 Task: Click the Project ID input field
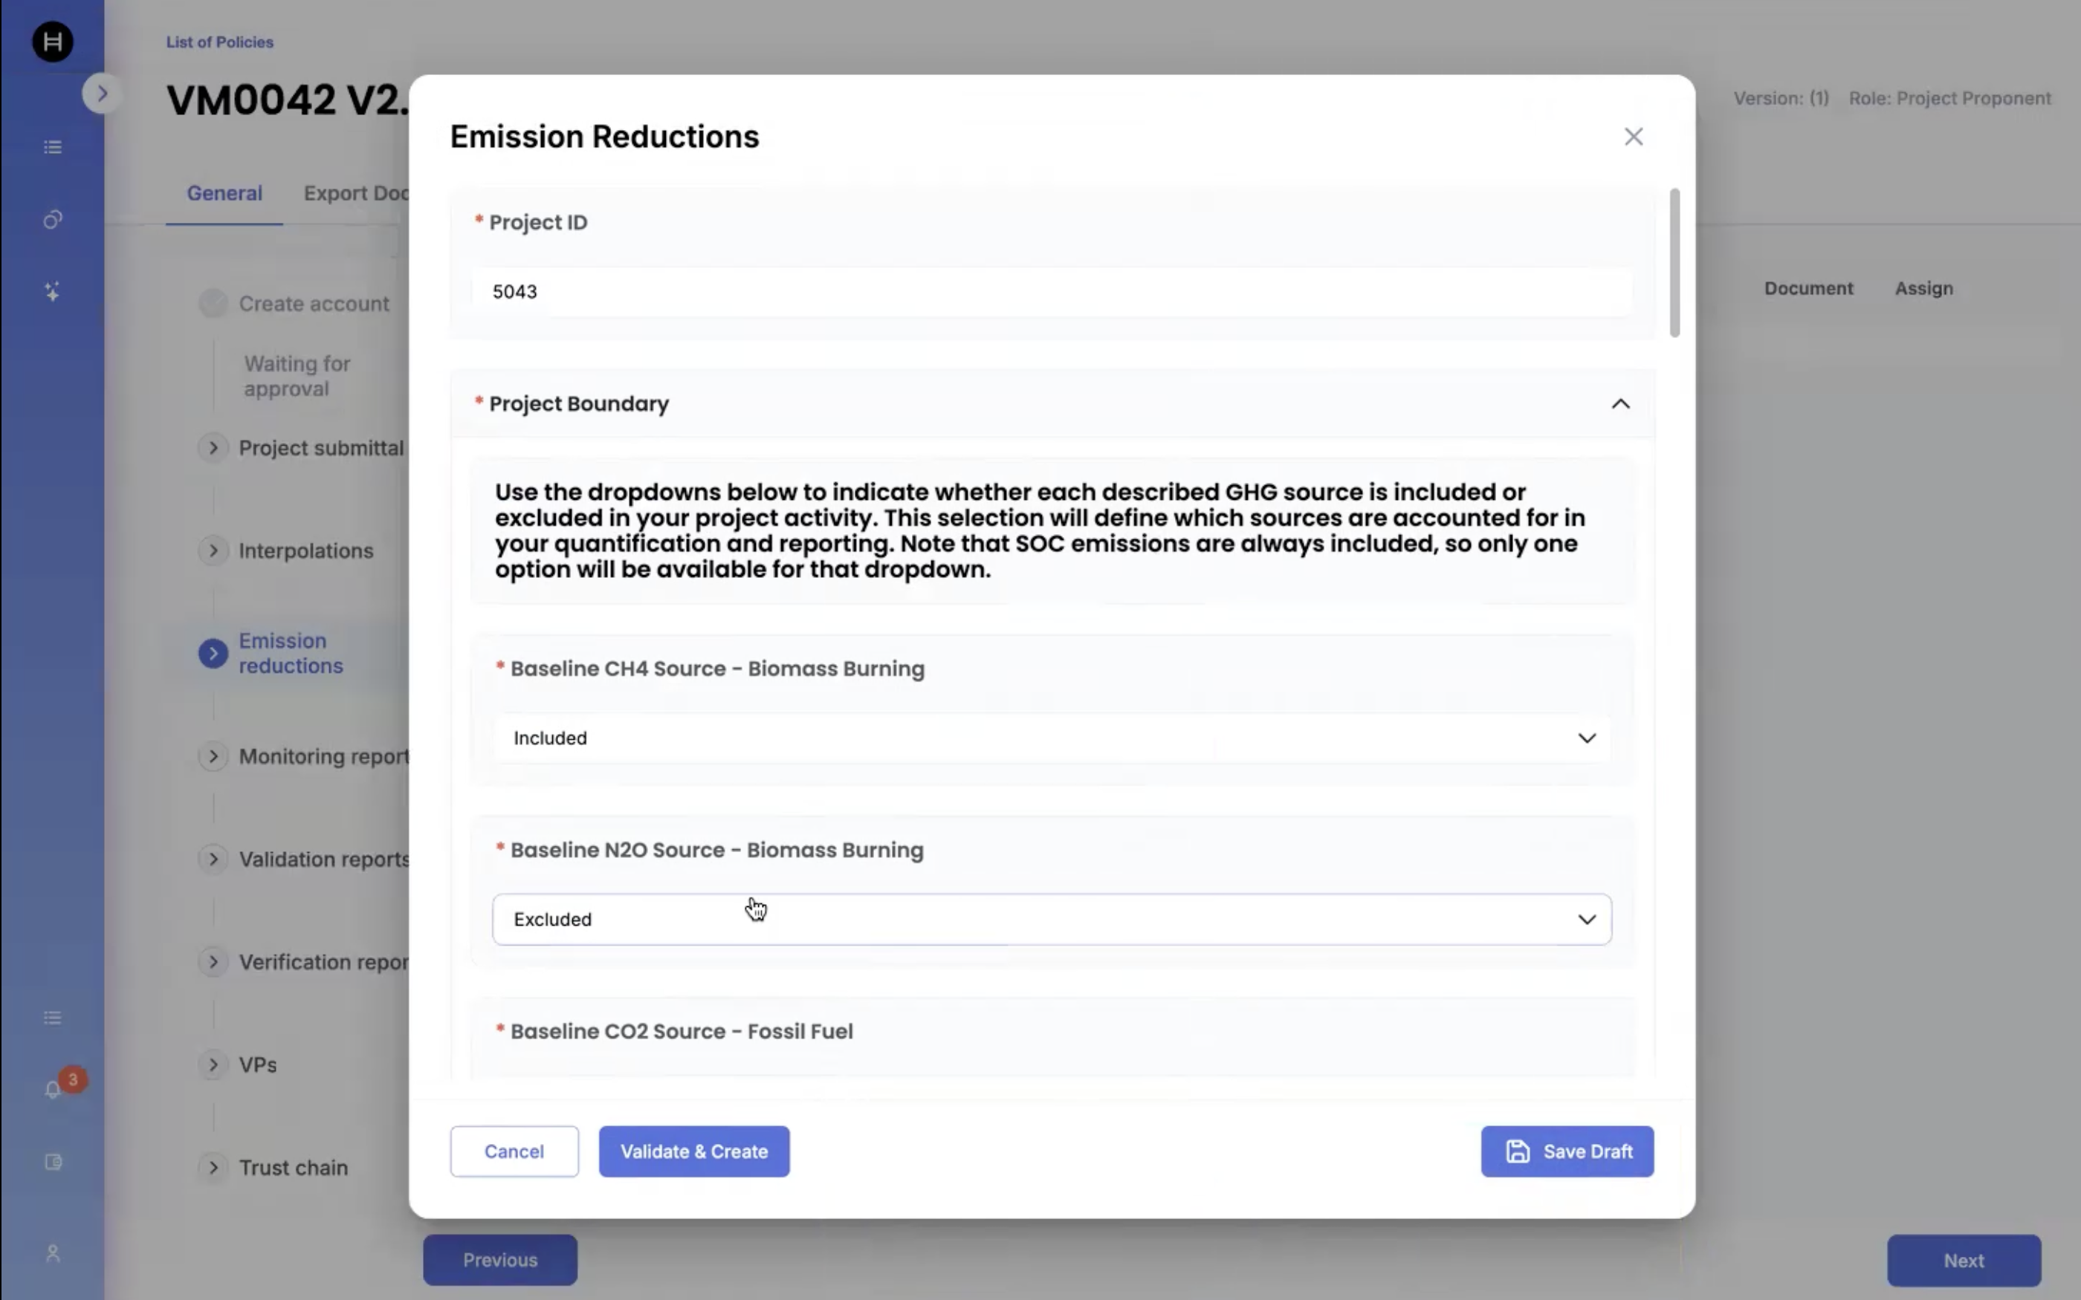pos(1051,293)
